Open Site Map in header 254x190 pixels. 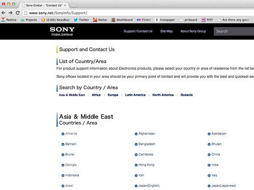pyautogui.click(x=166, y=31)
